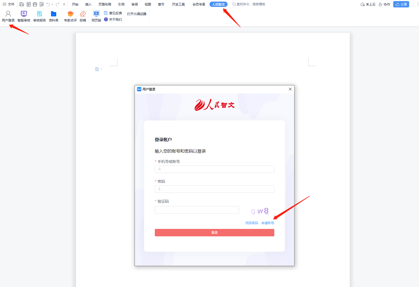Expand the undo history dropdown arrow
The image size is (419, 287).
click(x=52, y=4)
